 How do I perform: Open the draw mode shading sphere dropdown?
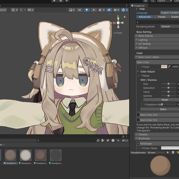tap(72, 10)
